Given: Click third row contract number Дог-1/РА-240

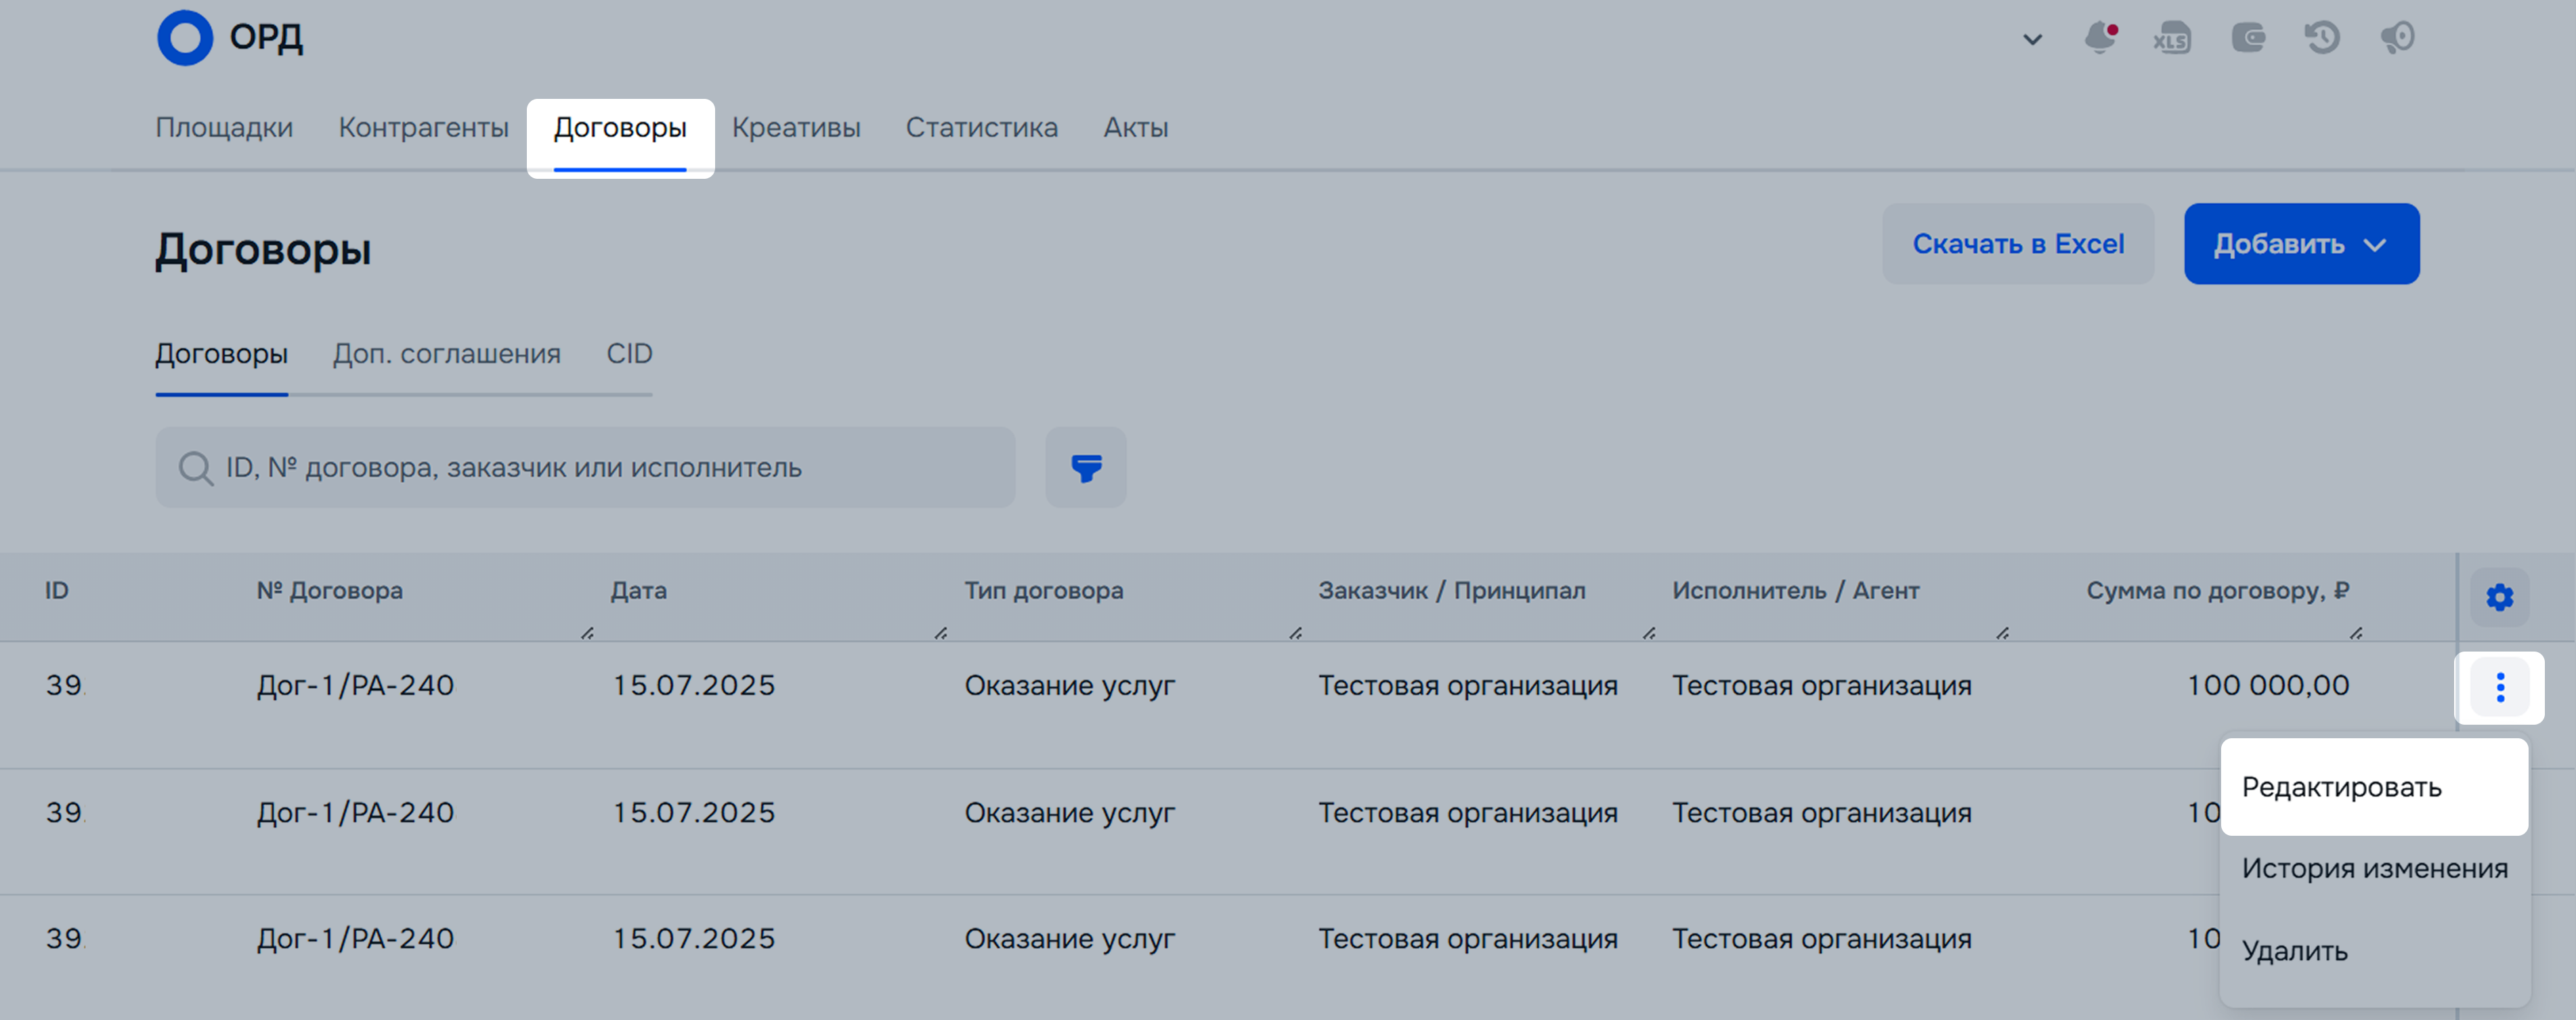Looking at the screenshot, I should click(x=355, y=939).
